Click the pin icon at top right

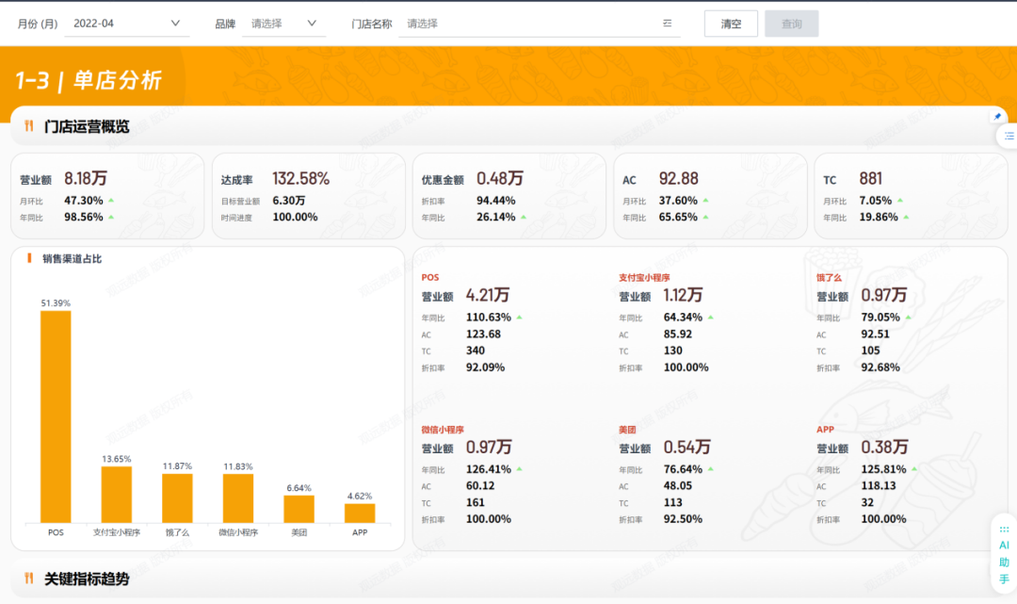coord(997,117)
